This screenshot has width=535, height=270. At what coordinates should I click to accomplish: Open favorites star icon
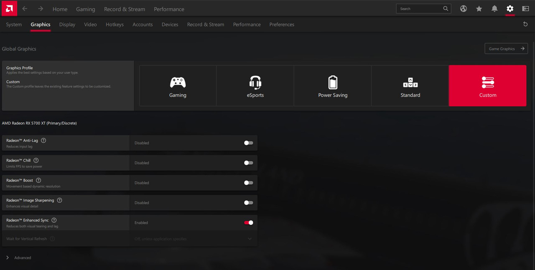tap(479, 8)
